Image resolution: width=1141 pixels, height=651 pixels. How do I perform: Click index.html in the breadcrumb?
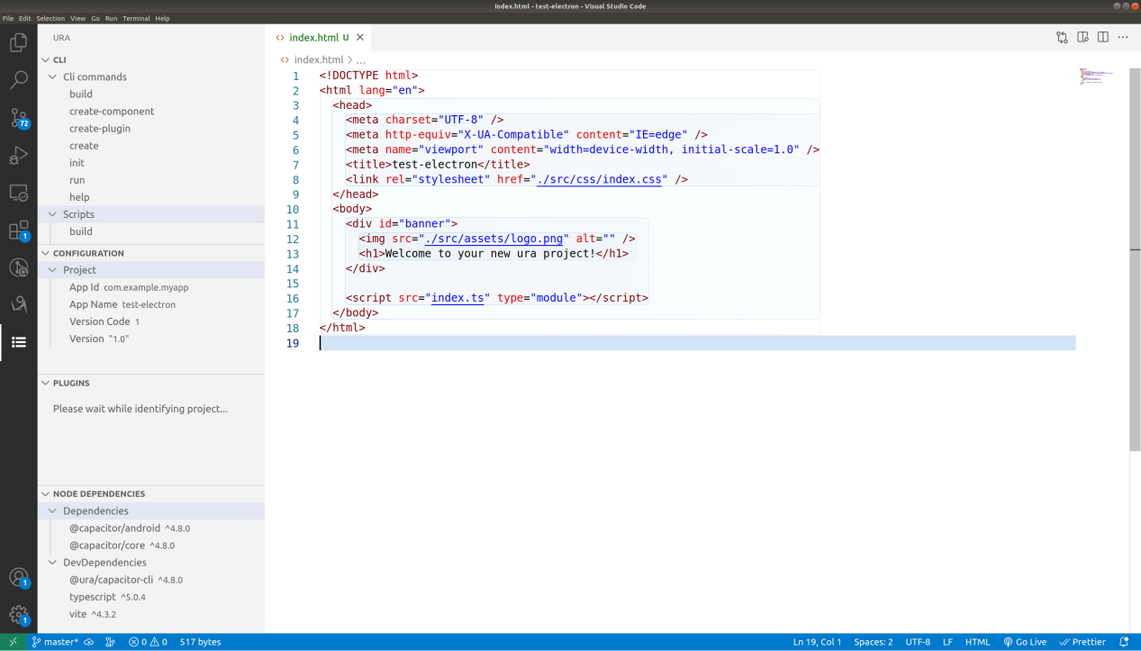click(x=318, y=59)
